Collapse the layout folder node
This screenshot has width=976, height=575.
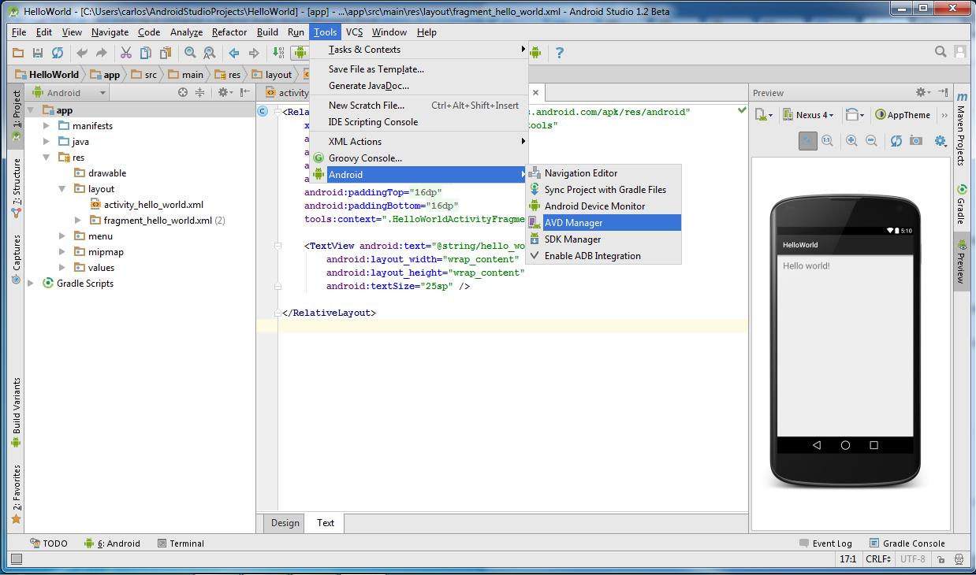[62, 189]
